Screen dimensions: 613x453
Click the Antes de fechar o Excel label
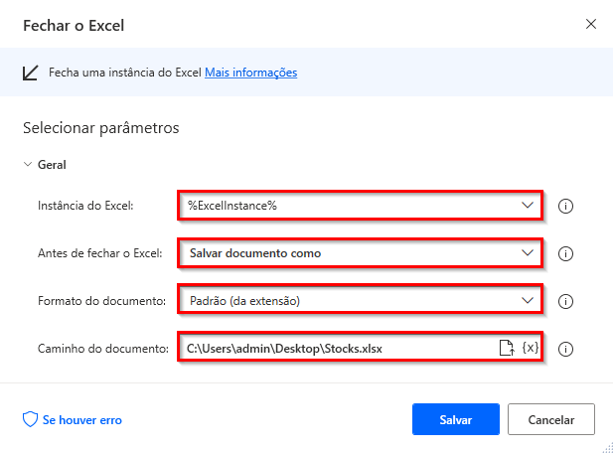click(x=99, y=253)
